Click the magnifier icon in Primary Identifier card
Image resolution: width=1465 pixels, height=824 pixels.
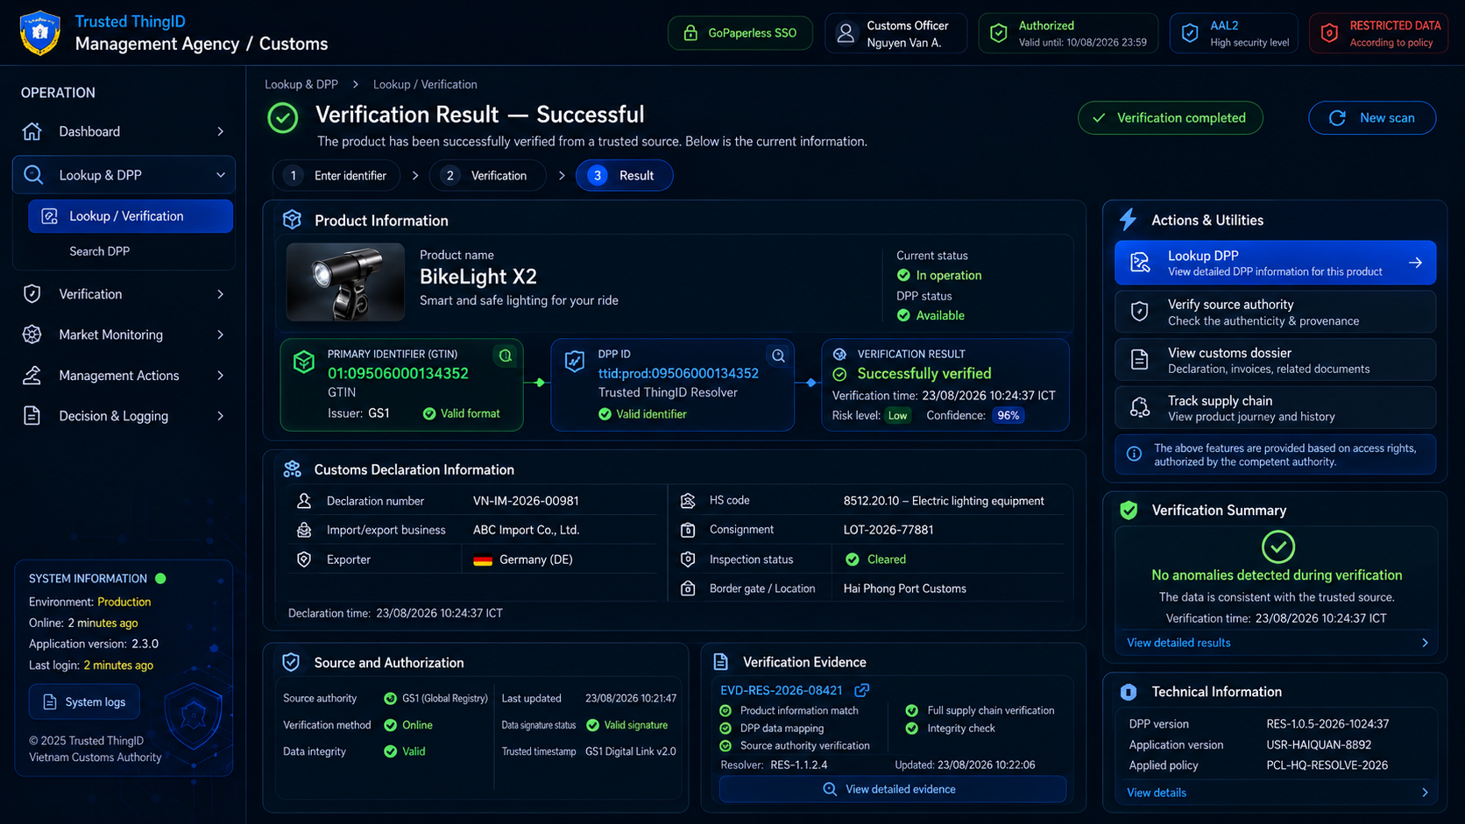(x=506, y=356)
